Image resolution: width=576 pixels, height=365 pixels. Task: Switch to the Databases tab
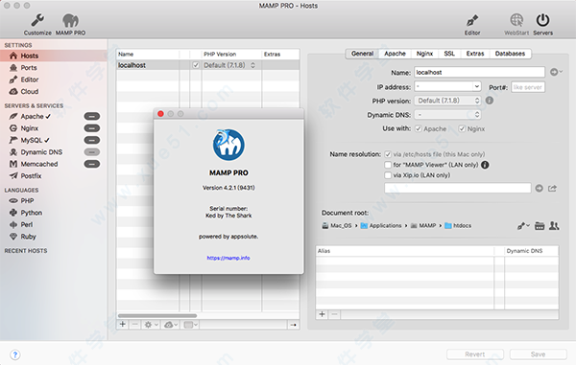510,54
